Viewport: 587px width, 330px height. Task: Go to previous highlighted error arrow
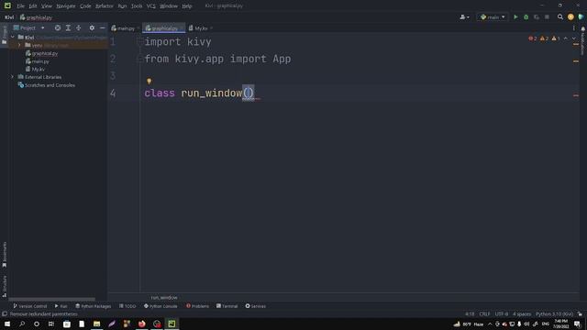coord(566,38)
